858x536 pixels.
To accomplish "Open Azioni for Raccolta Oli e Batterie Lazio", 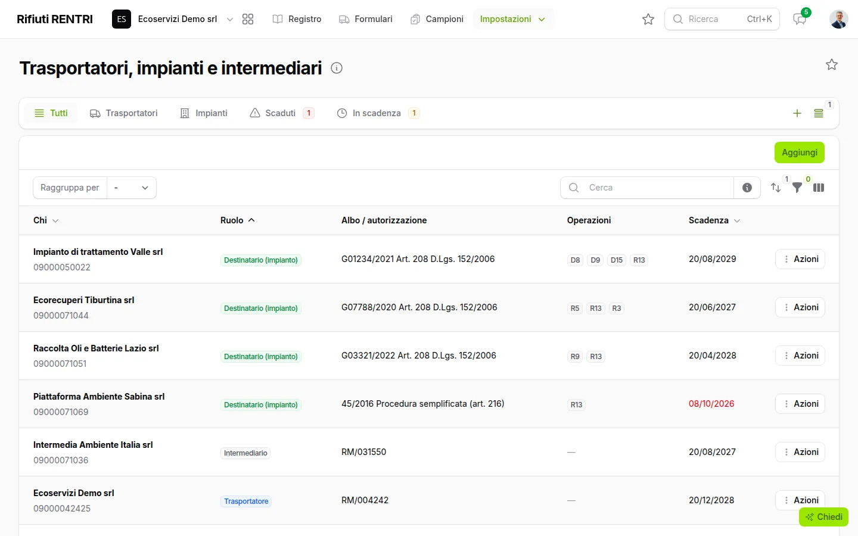I will (x=800, y=356).
